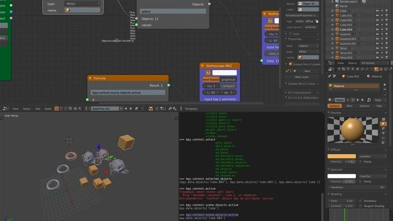Image resolution: width=393 pixels, height=221 pixels.
Task: Adjust the Hardness slider
Action: click(357, 187)
